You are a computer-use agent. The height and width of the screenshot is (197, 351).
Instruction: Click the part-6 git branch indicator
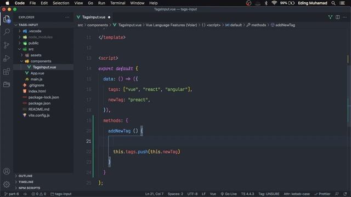[x=12, y=194]
